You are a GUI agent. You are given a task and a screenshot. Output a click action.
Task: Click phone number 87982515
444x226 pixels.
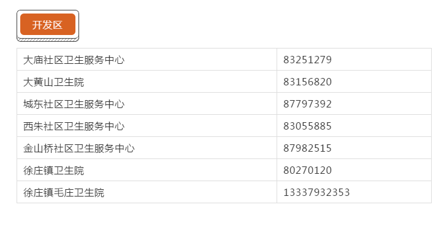click(x=307, y=148)
